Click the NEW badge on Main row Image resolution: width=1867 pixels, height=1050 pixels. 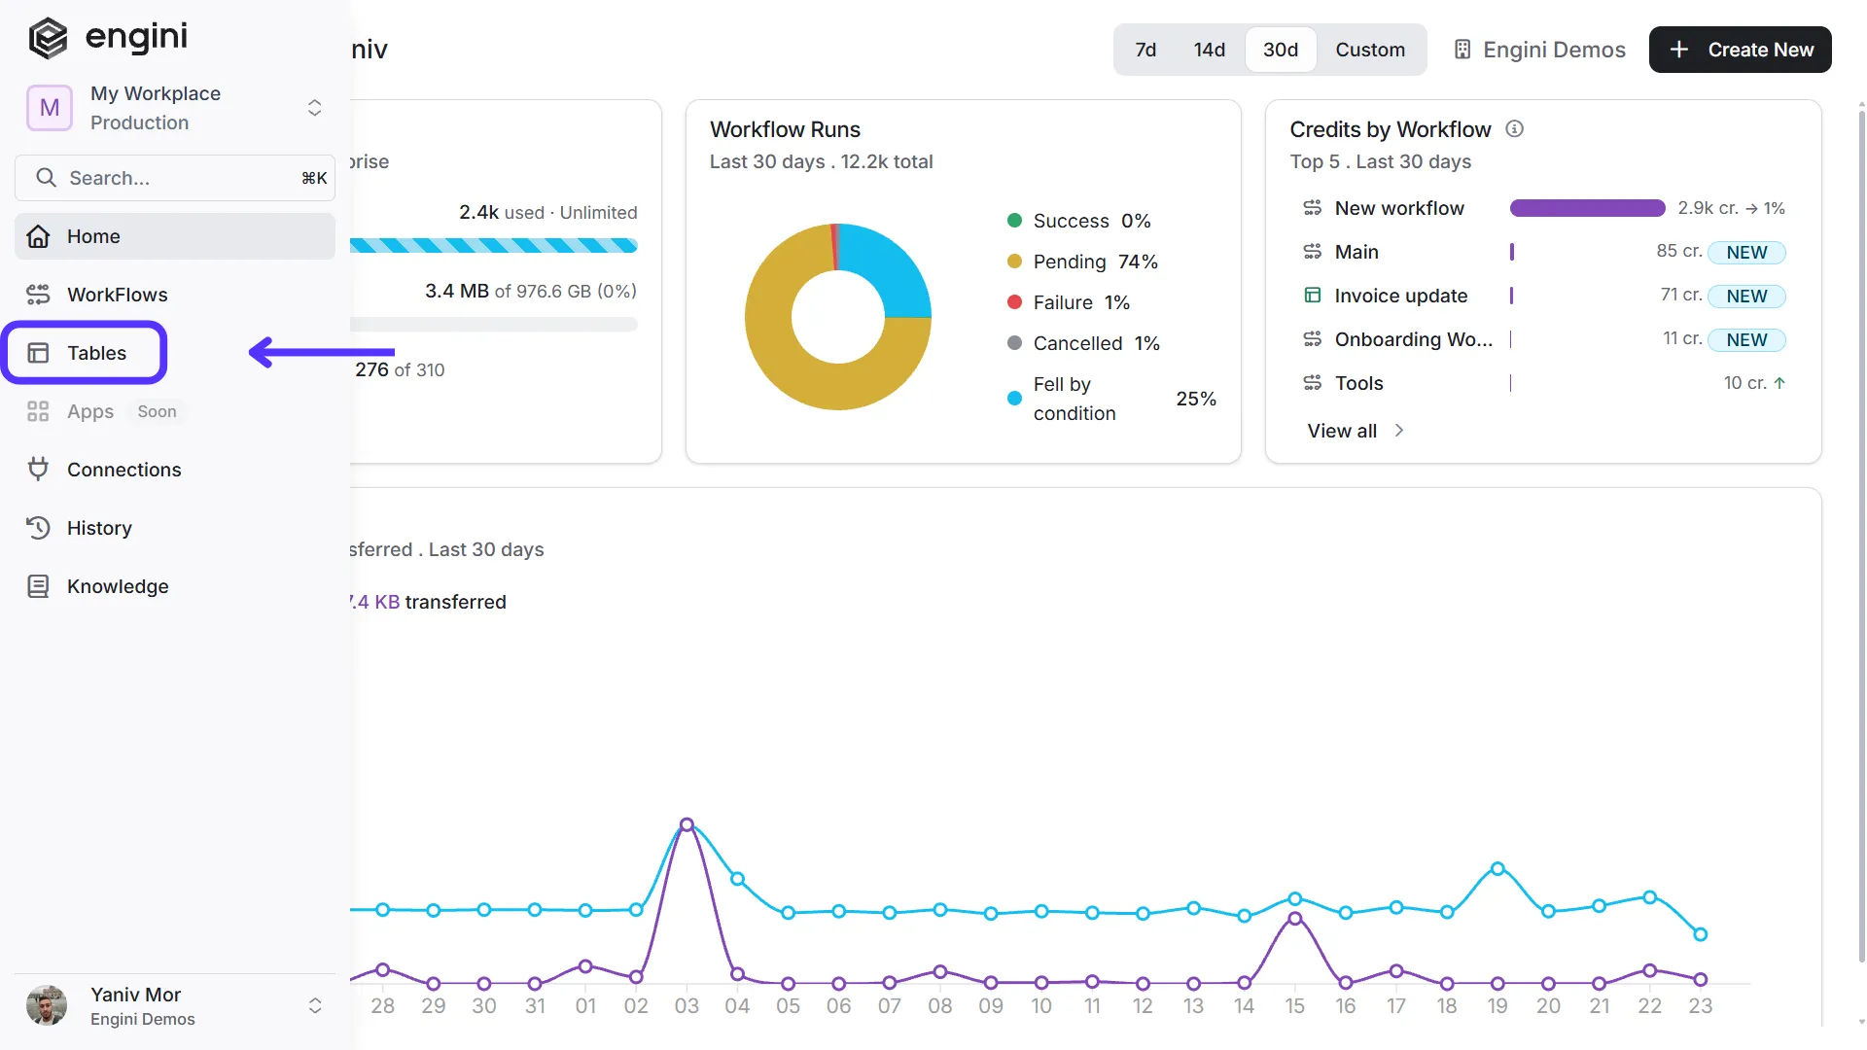coord(1746,253)
